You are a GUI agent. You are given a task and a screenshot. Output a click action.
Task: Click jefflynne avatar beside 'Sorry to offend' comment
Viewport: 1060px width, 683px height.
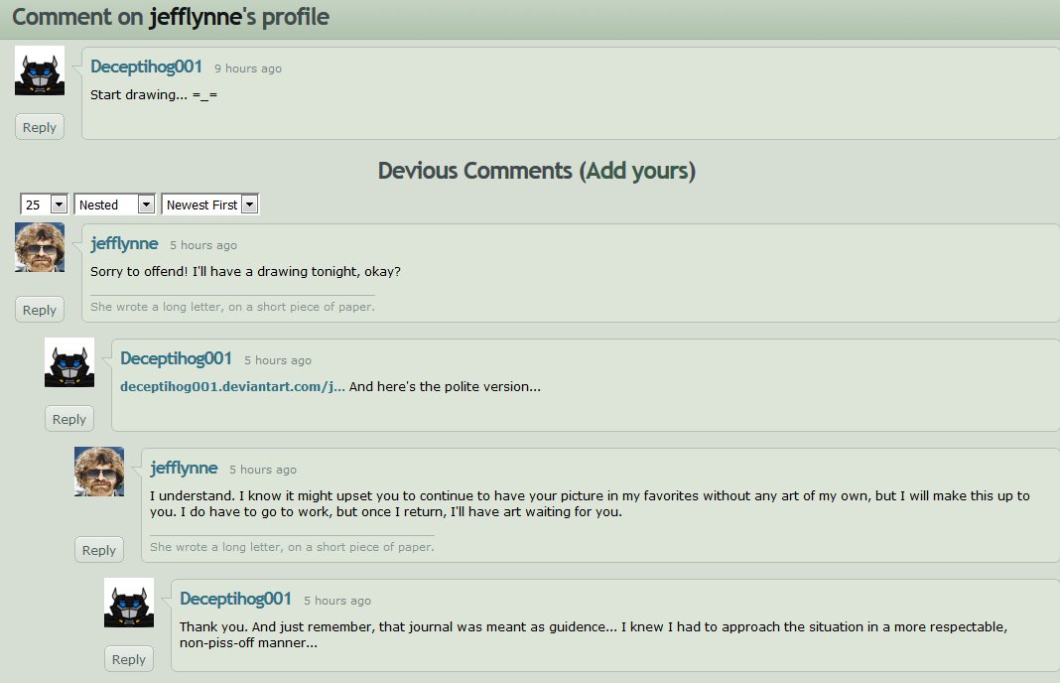40,247
